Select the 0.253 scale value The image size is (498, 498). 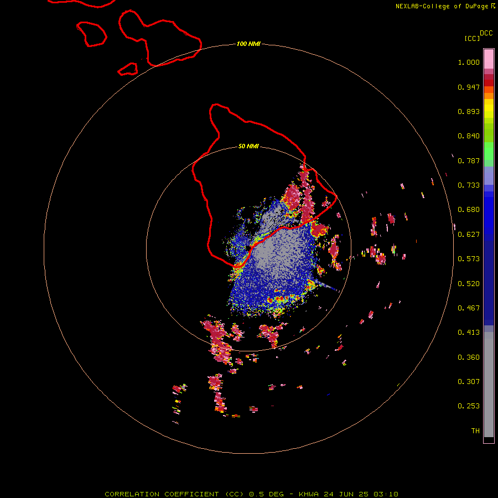[x=469, y=406]
